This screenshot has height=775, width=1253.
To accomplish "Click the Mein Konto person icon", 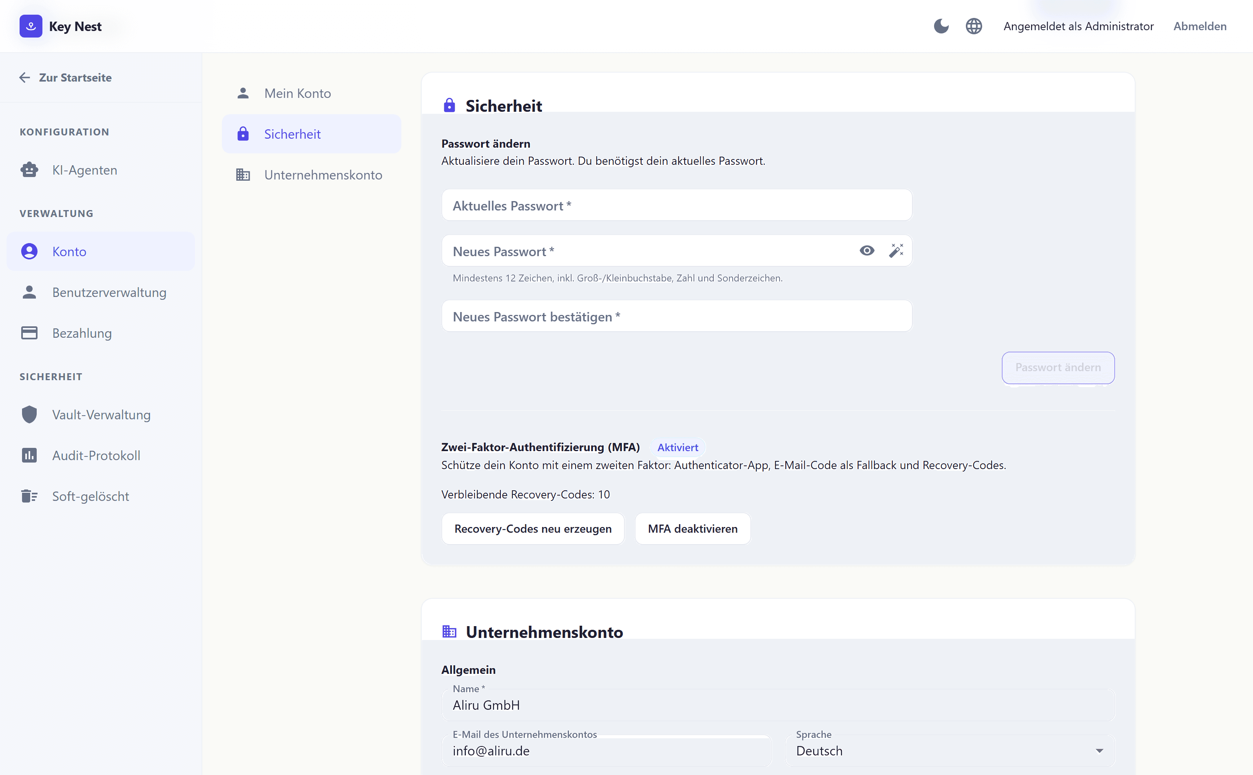I will (x=243, y=93).
